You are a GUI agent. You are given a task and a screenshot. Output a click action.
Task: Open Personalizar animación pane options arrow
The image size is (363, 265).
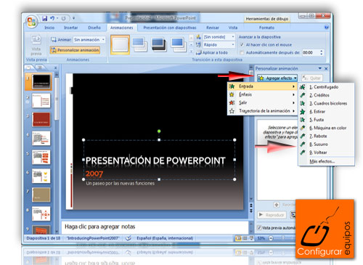(x=320, y=68)
